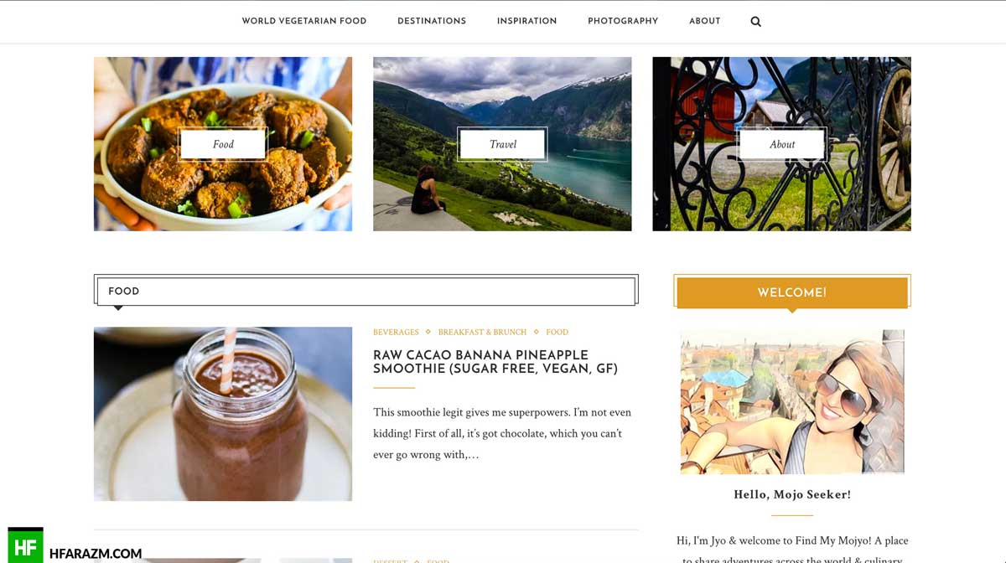Click the Welcome sidebar profile illustration
This screenshot has height=563, width=1006.
(x=792, y=401)
